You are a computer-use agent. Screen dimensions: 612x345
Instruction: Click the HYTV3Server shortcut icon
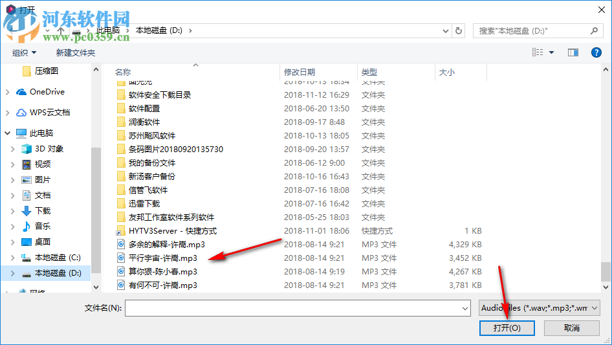(120, 231)
